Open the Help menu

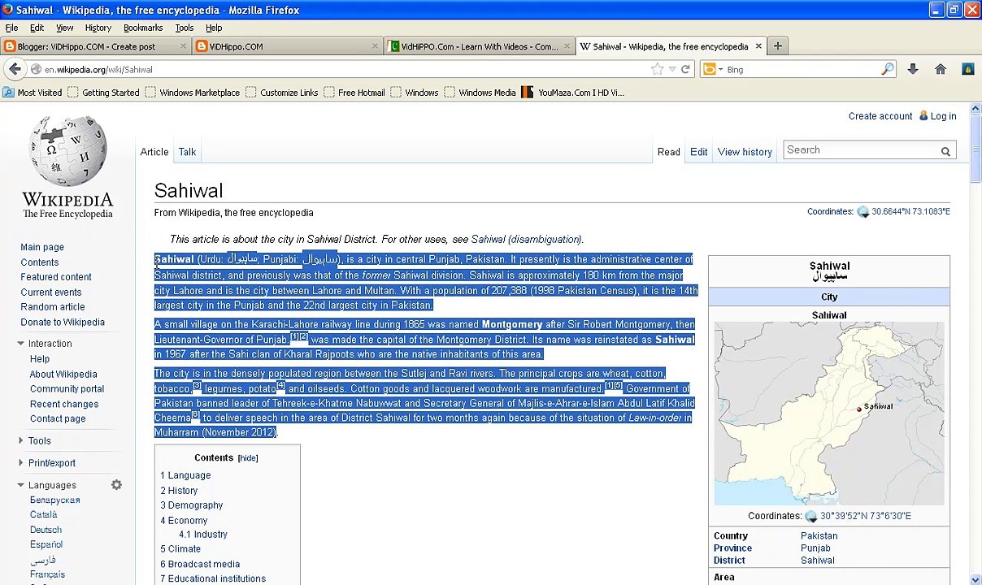tap(214, 28)
